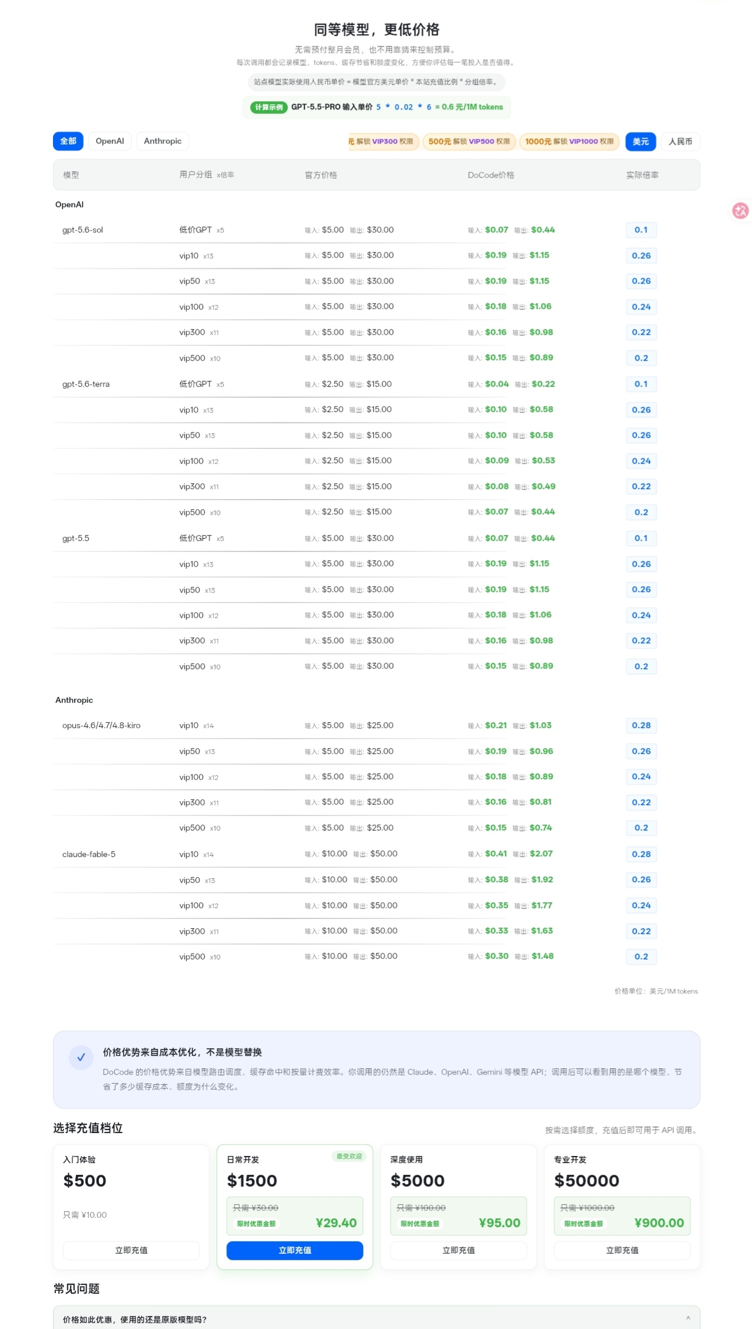Click 立即充值 on the 深度使用 $5000 card
The width and height of the screenshot is (752, 1329).
(x=458, y=1250)
